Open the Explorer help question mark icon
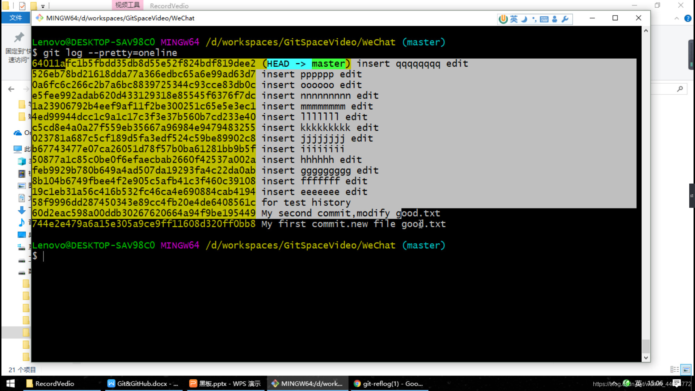 click(688, 18)
